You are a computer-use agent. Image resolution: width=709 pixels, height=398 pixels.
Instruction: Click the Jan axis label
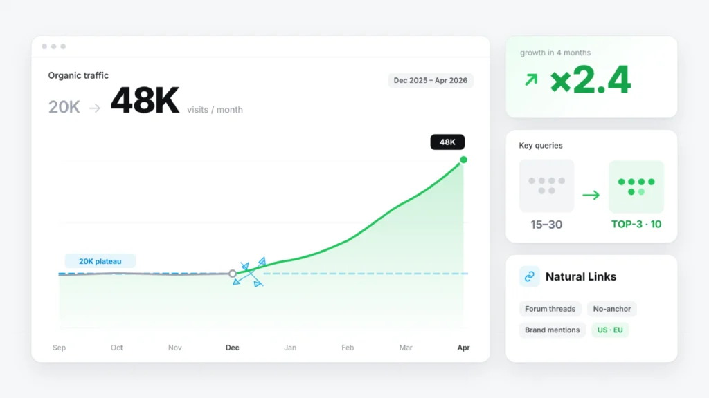[x=290, y=348]
